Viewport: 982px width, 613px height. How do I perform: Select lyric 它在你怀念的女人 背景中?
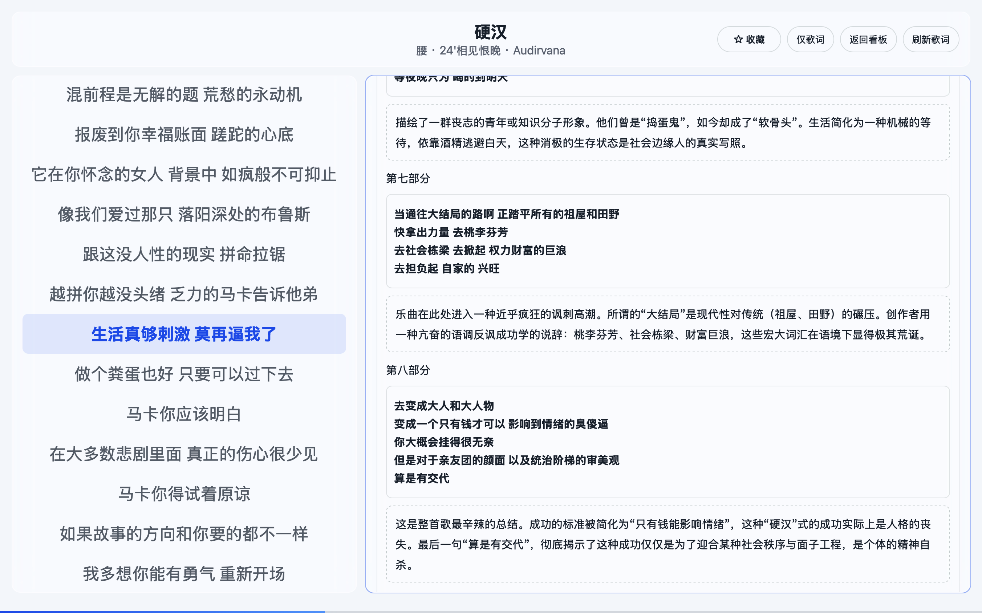point(184,174)
